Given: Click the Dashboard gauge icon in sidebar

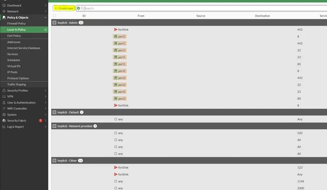Looking at the screenshot, I should point(4,6).
